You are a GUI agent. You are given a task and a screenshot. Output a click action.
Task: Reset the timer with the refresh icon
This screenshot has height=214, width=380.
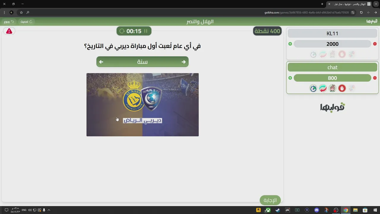coord(122,31)
